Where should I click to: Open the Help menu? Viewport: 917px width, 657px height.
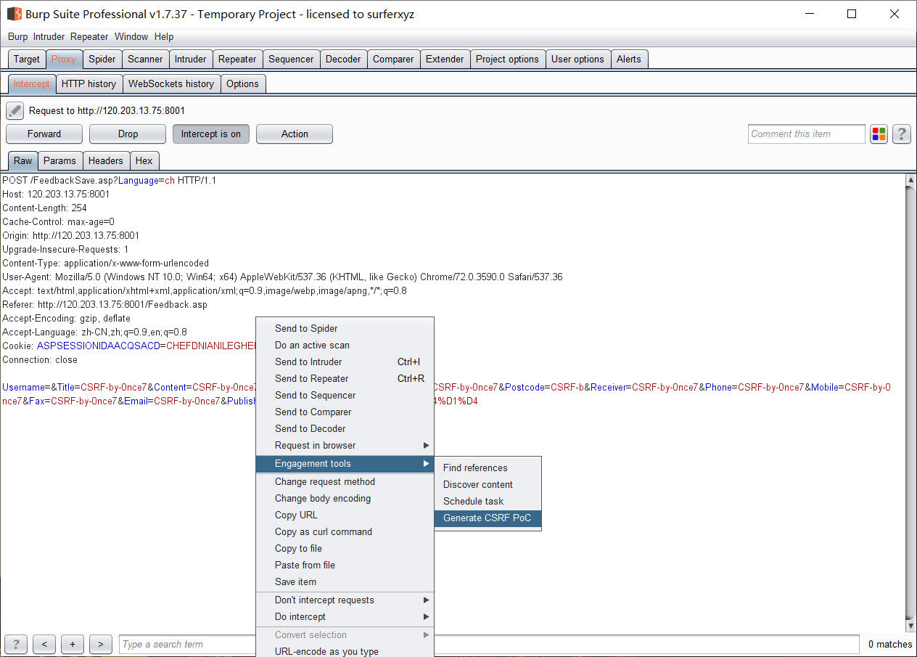click(x=164, y=37)
